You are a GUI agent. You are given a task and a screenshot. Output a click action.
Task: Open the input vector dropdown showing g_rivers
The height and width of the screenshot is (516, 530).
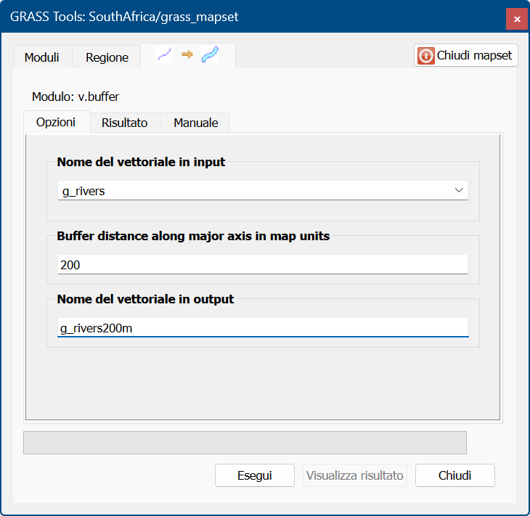[x=263, y=191]
